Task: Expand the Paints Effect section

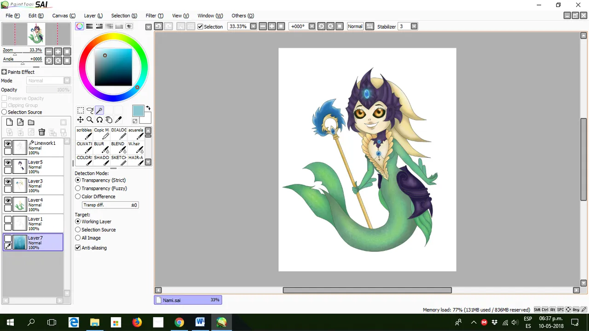Action: coord(4,72)
